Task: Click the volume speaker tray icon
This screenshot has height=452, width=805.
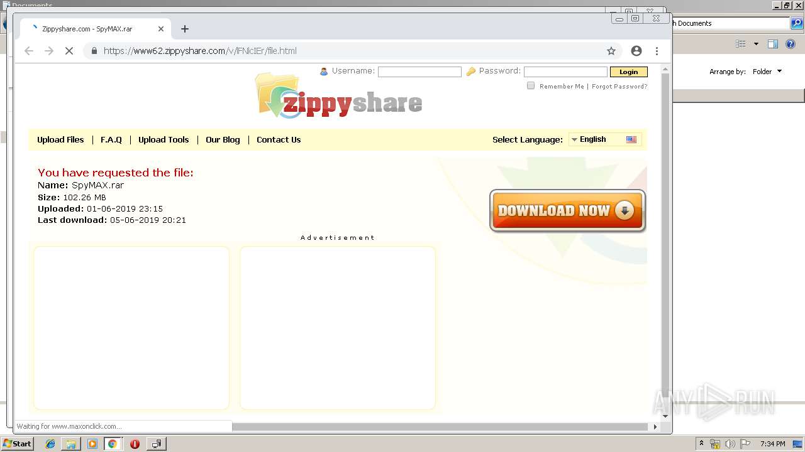Action: 730,444
